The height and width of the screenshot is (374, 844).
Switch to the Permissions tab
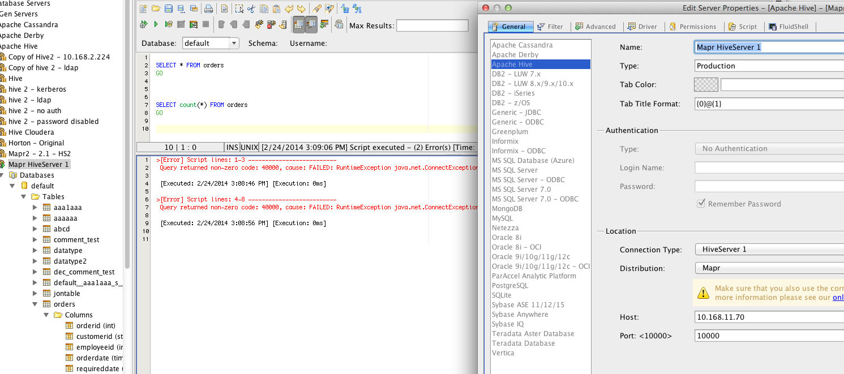[x=692, y=27]
